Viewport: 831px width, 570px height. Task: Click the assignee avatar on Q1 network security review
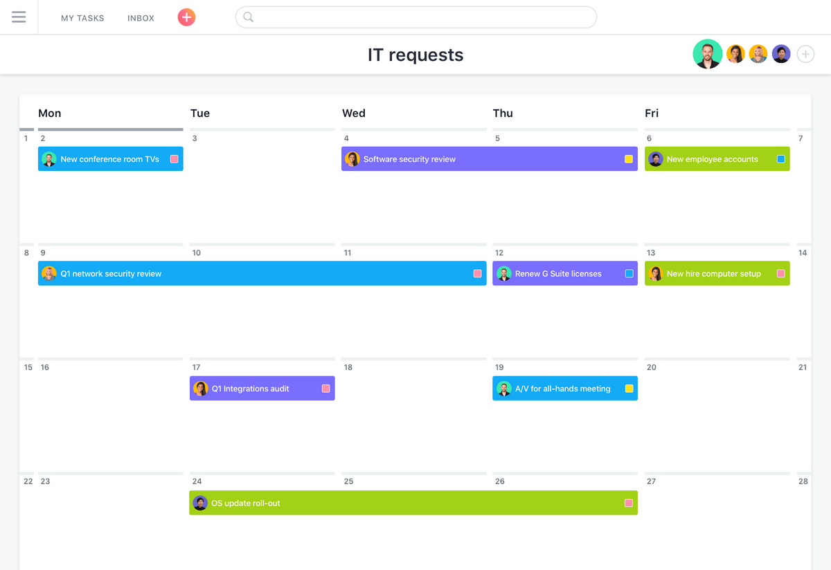(49, 273)
